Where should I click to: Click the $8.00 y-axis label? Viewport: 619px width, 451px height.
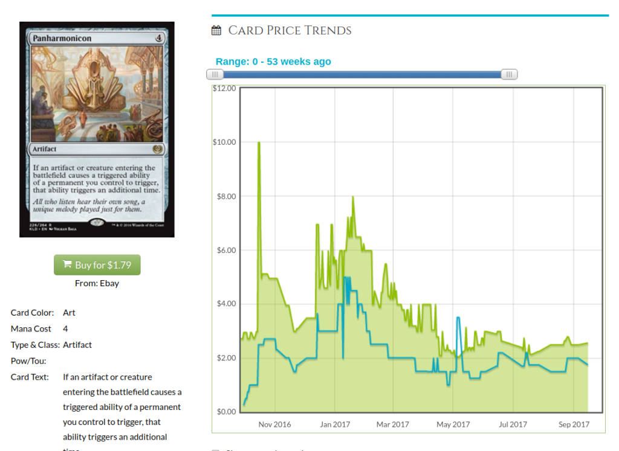(x=226, y=196)
